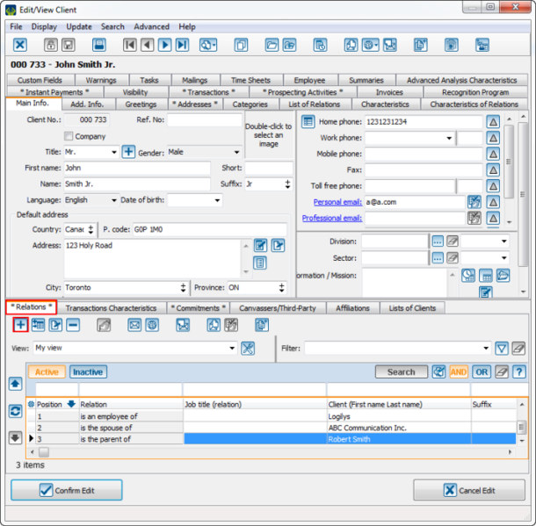Expand the View dropdown showing My view
Image resolution: width=536 pixels, height=526 pixels.
[232, 348]
